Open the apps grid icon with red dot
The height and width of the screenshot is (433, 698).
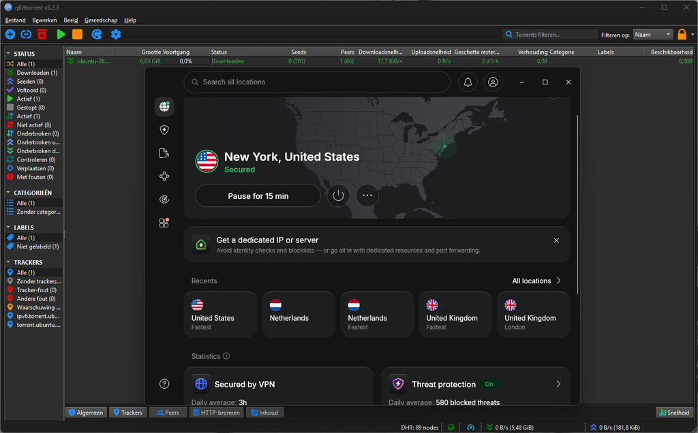click(x=164, y=223)
